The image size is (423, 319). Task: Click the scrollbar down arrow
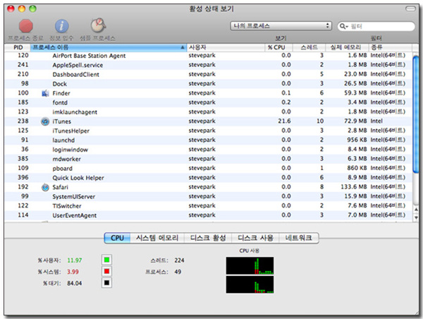point(416,217)
